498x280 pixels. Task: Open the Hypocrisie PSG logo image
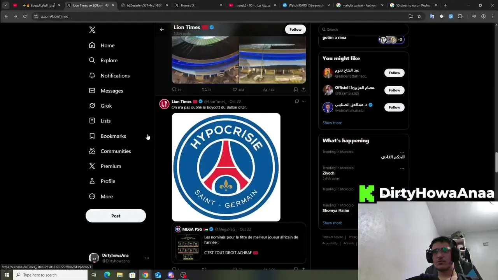(x=226, y=167)
